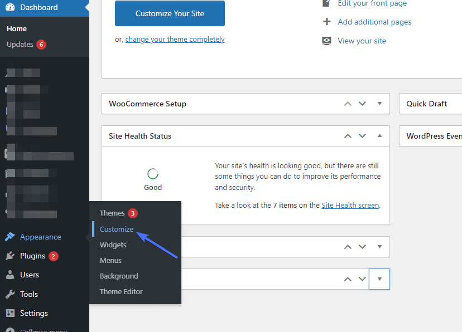Move WooCommerce Setup panel up
The image size is (462, 332).
coord(348,104)
